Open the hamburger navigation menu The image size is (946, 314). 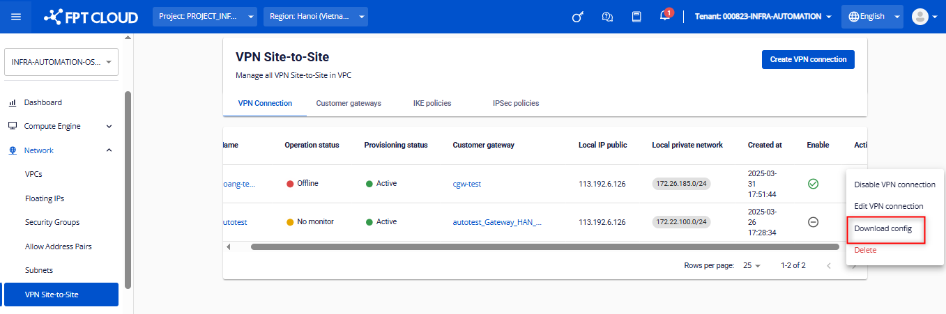coord(16,17)
